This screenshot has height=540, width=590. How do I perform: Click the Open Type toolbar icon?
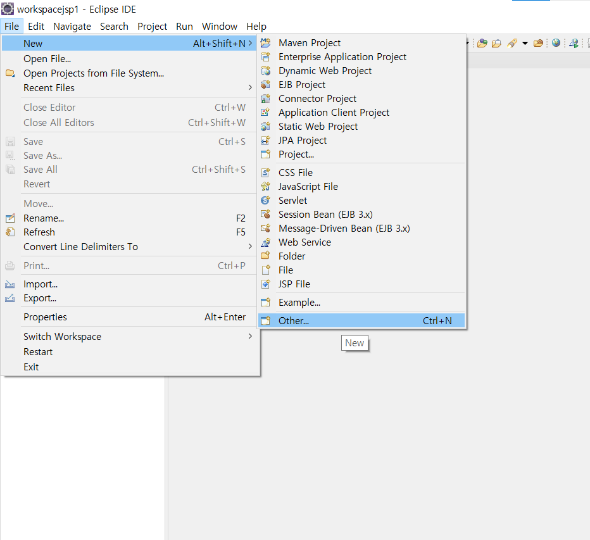(x=482, y=43)
